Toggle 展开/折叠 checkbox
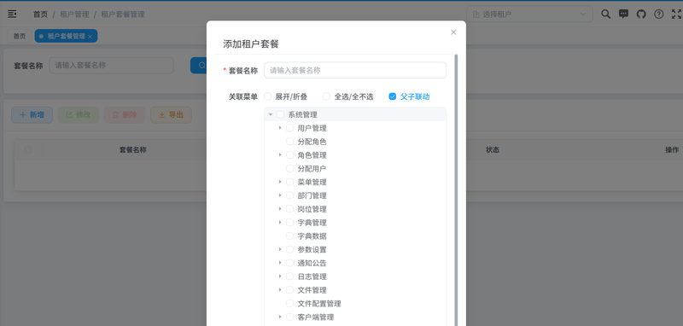This screenshot has width=683, height=326. 268,96
